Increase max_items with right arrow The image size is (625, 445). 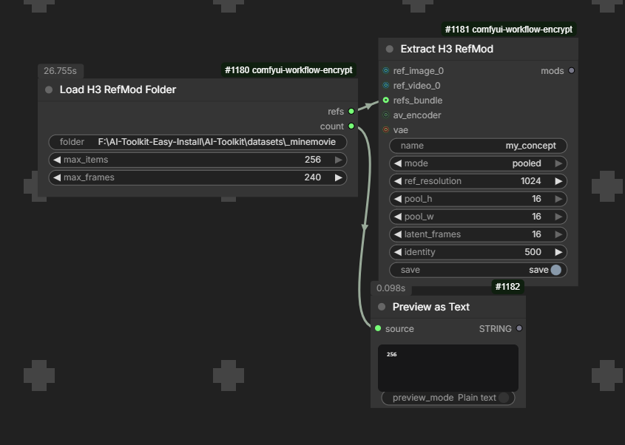(339, 160)
